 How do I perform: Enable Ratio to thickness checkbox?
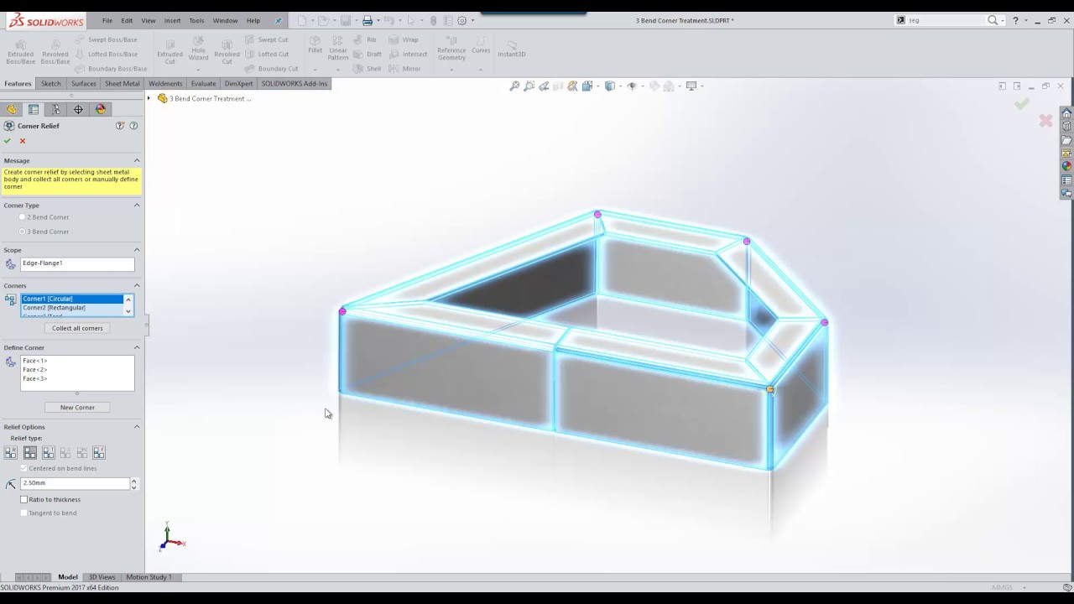click(x=24, y=499)
